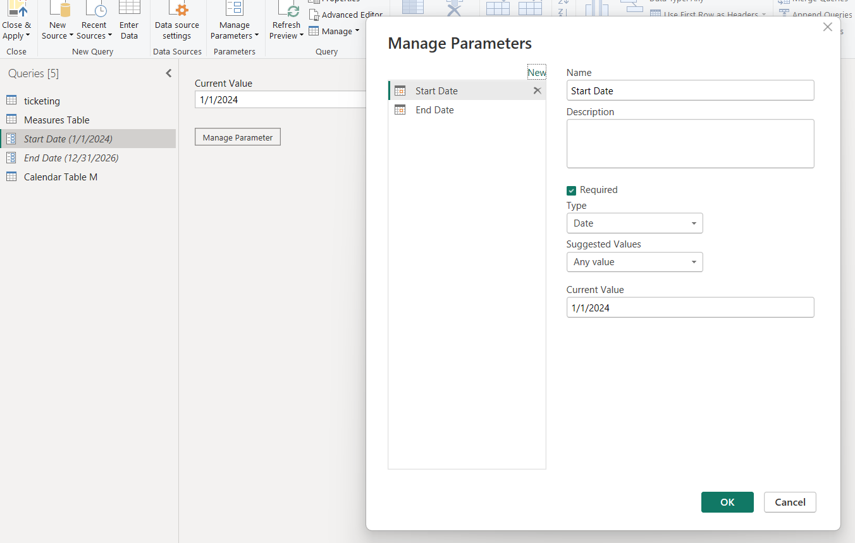
Task: Click the Calendar Table M table icon
Action: click(11, 177)
